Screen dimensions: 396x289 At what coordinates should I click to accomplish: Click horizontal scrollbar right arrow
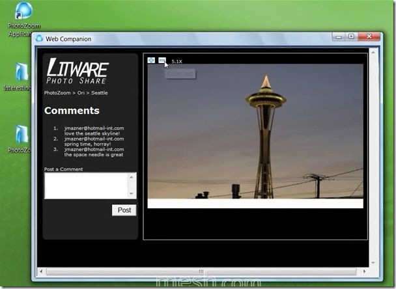364,271
